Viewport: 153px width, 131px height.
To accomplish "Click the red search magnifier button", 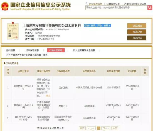I will point(150,8).
